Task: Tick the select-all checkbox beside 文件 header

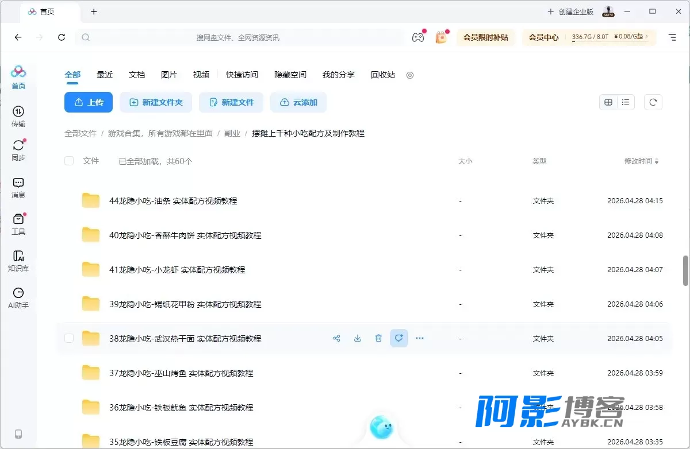Action: pos(69,161)
